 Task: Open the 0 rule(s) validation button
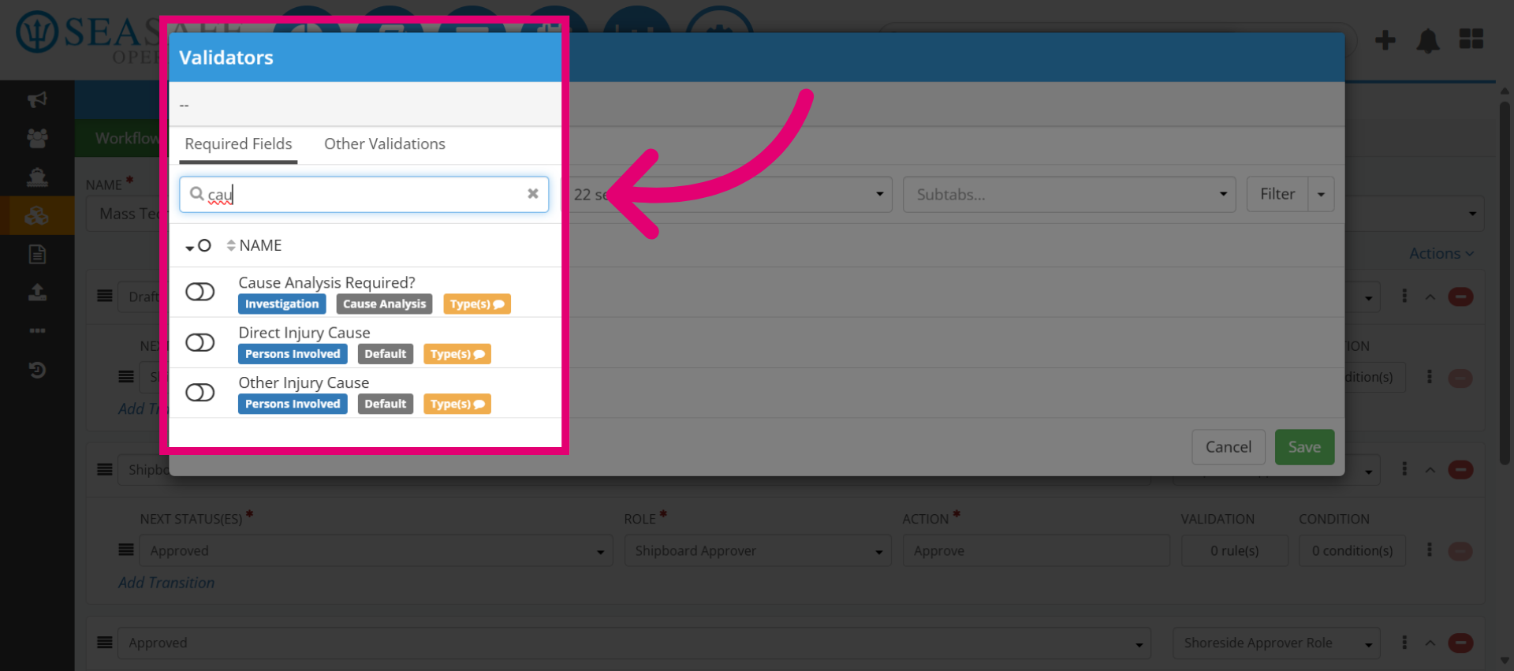[1234, 550]
